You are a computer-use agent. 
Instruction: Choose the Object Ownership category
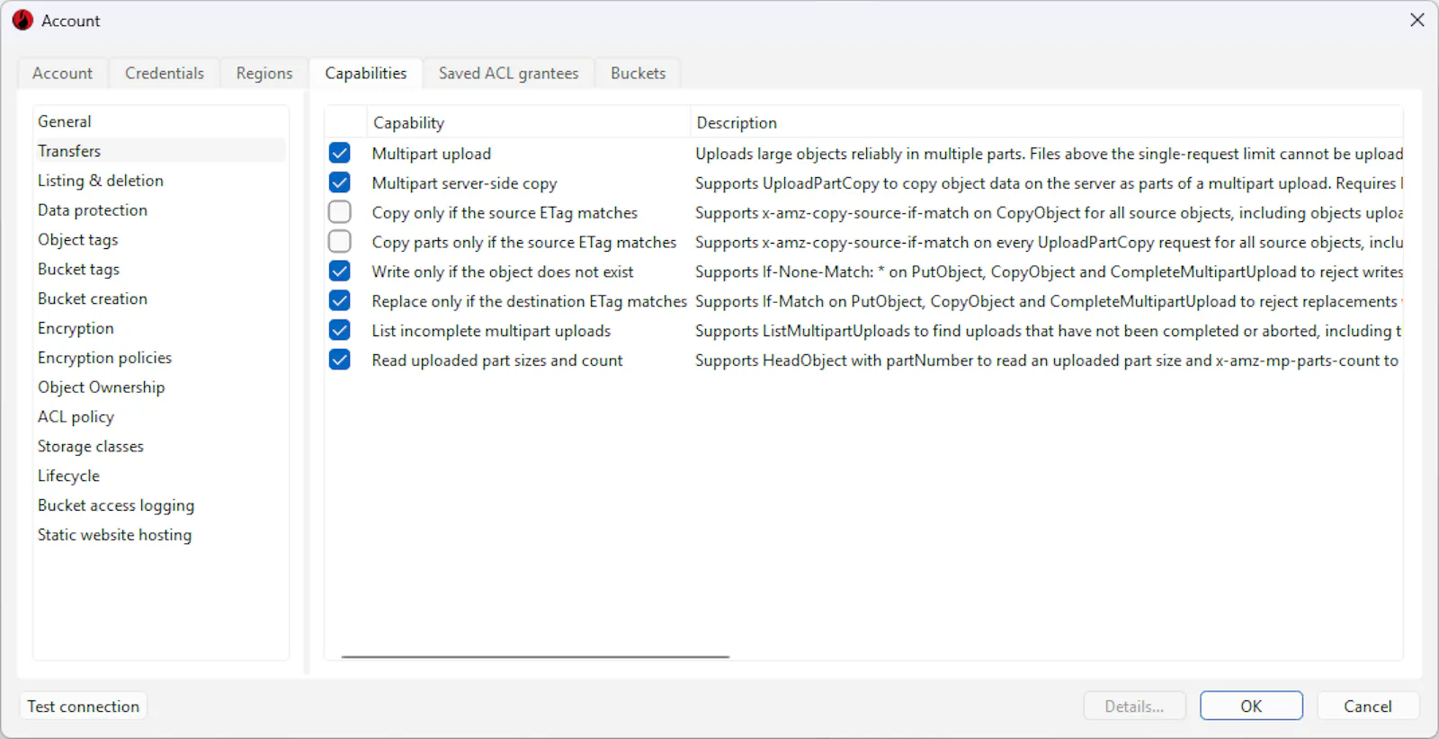(160, 387)
